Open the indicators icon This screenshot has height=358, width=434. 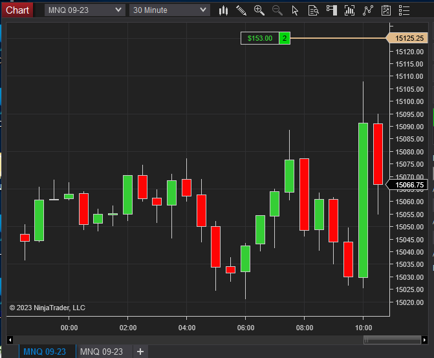click(x=367, y=10)
